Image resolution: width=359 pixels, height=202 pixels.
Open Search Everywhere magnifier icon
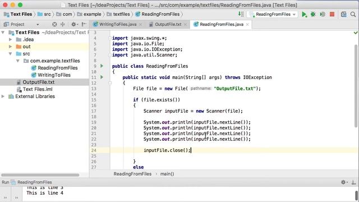tap(353, 15)
